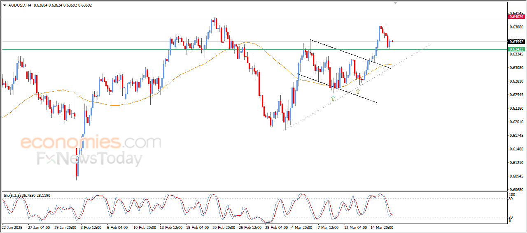Click the 0.60945 price axis value
Screen dimensions: 527x233
tap(516, 176)
